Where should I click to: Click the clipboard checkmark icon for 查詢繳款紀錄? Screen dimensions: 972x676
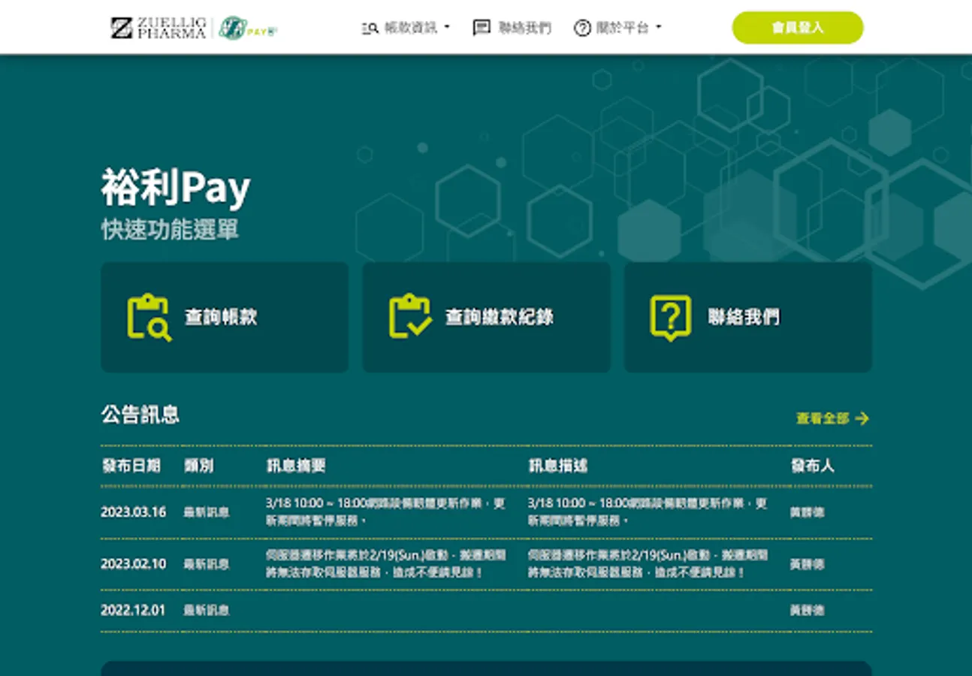pyautogui.click(x=409, y=317)
